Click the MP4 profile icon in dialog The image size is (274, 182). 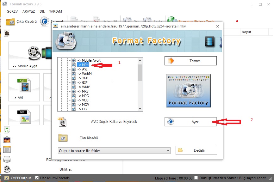pyautogui.click(x=62, y=122)
